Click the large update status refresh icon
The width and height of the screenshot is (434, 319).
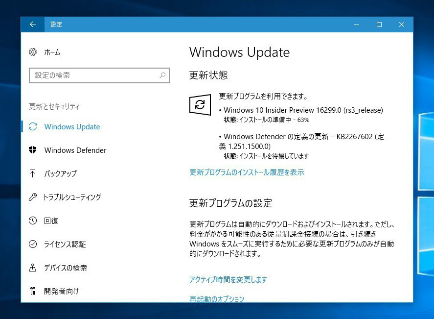click(200, 104)
